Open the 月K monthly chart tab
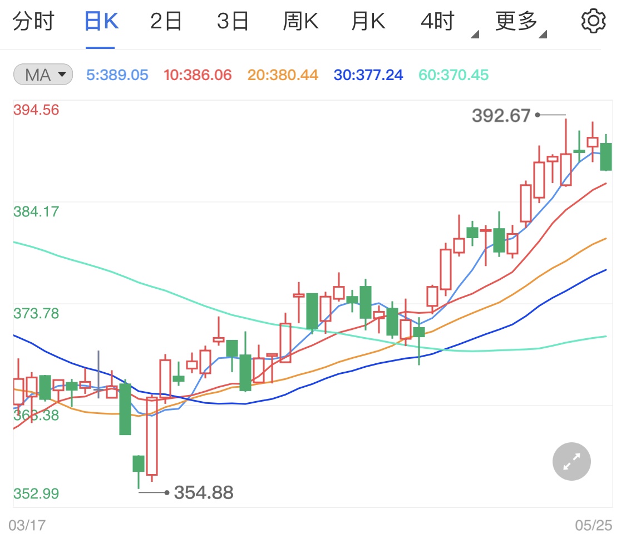 368,21
